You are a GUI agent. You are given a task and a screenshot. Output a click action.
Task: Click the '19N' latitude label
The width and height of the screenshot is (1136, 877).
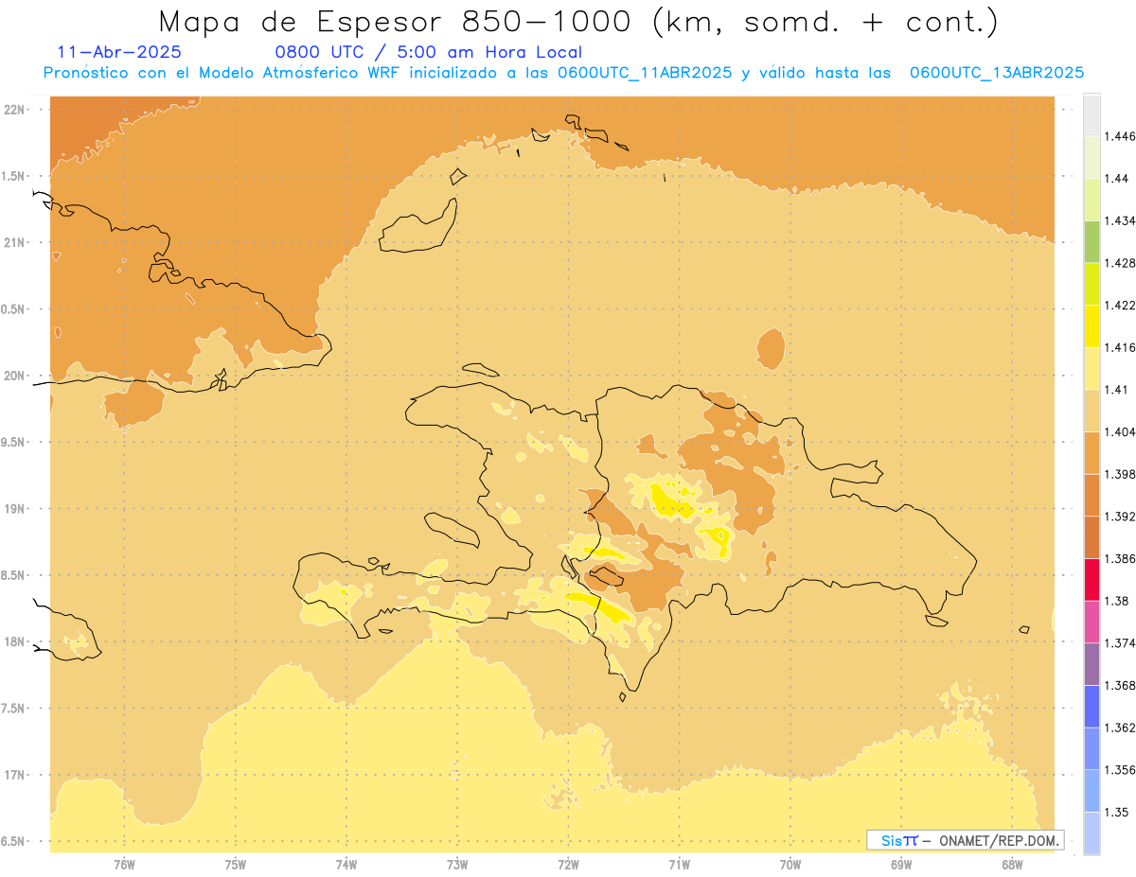pyautogui.click(x=14, y=509)
